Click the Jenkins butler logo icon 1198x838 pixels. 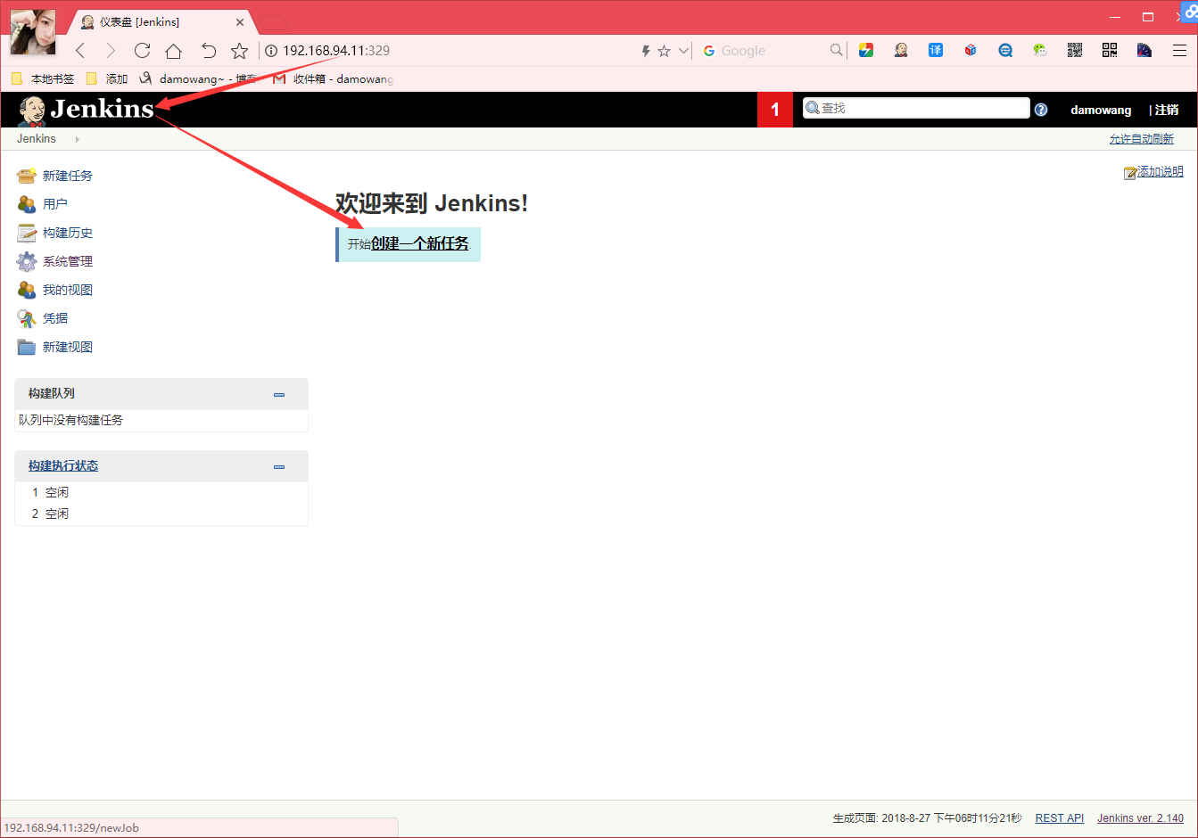coord(31,111)
